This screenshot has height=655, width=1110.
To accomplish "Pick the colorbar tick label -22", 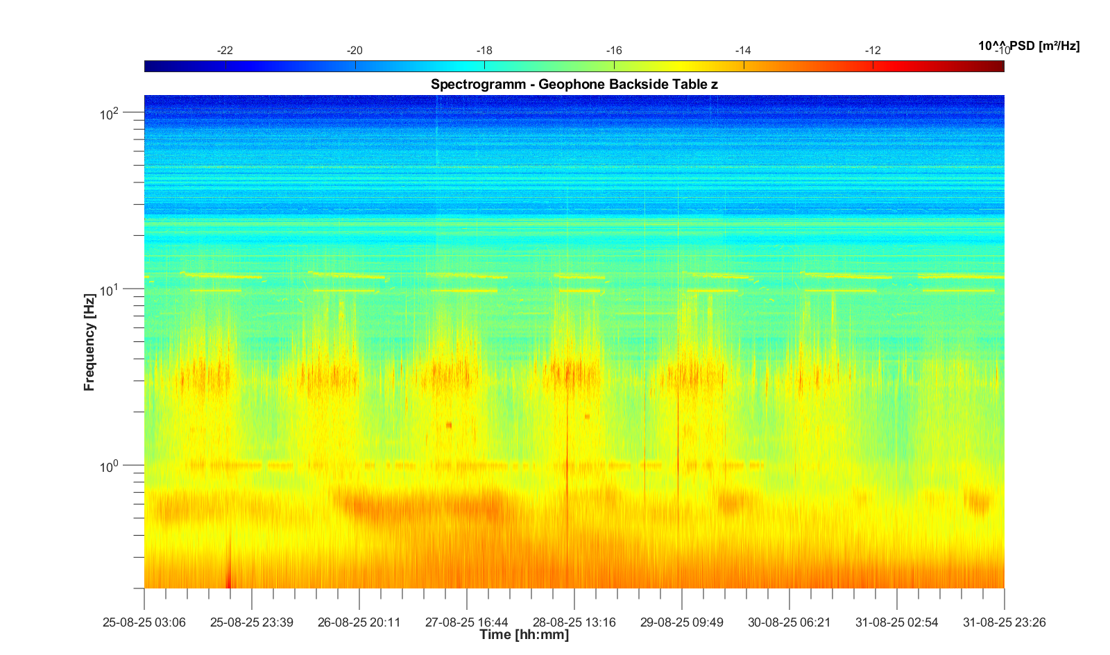I will (225, 51).
